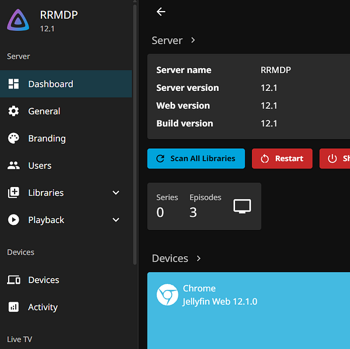350x349 pixels.
Task: Open the General settings page
Action: [66, 111]
